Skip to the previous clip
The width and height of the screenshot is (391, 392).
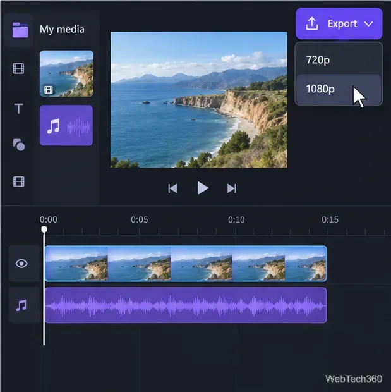click(x=172, y=188)
